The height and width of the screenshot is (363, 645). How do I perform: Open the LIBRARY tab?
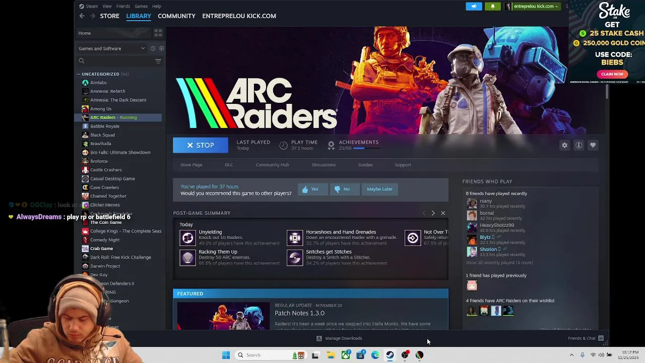[x=139, y=16]
